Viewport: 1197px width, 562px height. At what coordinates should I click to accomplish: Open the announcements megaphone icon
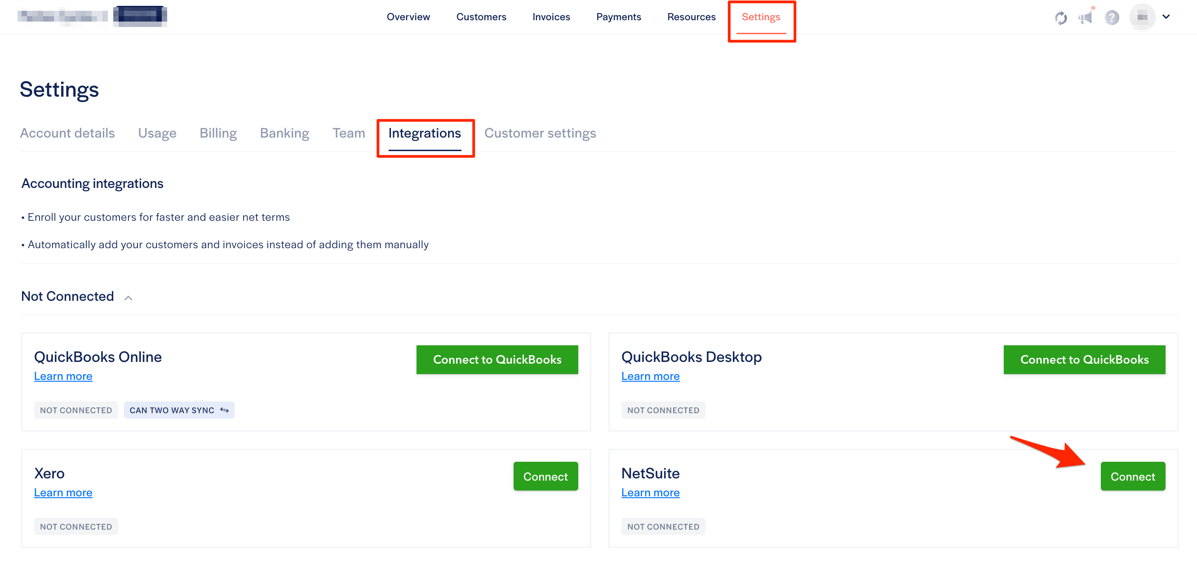pyautogui.click(x=1086, y=17)
